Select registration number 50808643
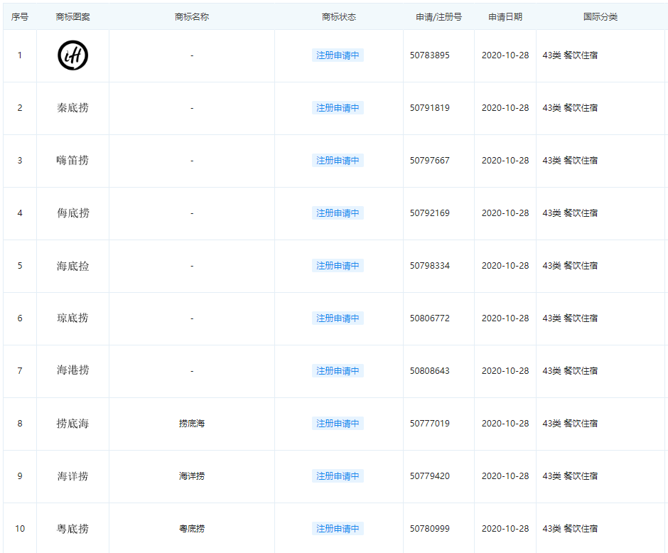 tap(430, 371)
